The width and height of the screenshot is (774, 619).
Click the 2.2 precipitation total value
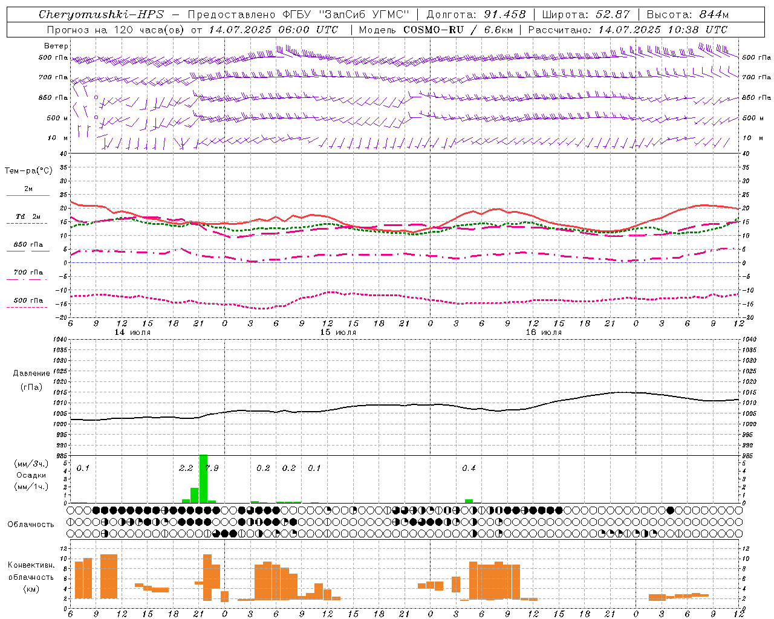point(186,468)
